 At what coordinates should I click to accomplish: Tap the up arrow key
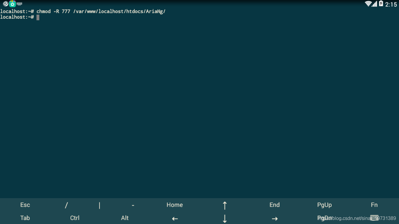[225, 205]
